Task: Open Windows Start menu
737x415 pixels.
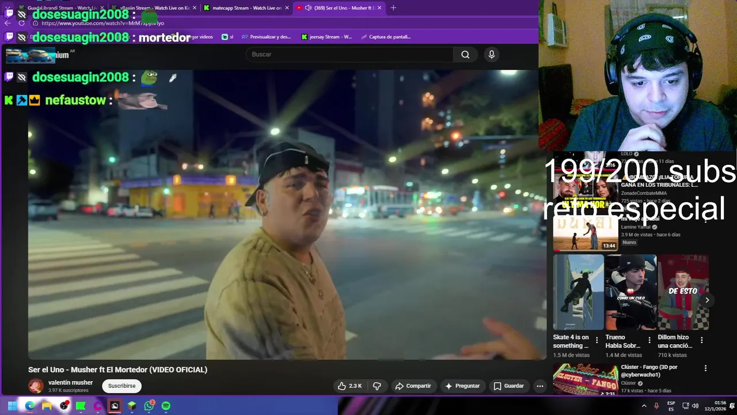Action: pyautogui.click(x=12, y=406)
